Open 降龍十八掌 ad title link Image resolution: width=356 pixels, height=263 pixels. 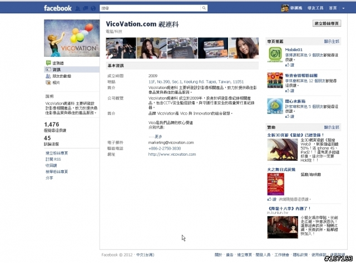click(x=289, y=209)
